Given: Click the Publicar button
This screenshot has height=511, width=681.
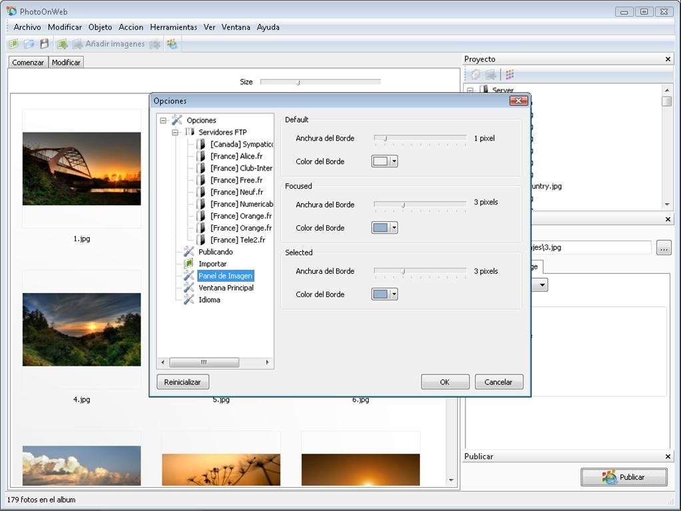Looking at the screenshot, I should pos(624,477).
